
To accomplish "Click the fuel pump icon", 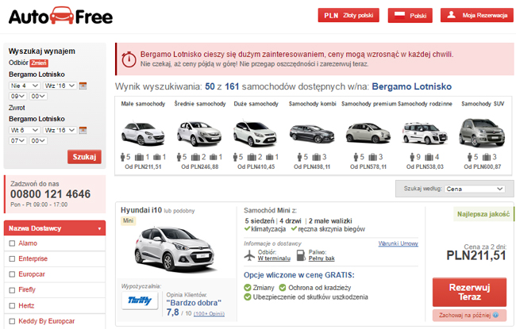I will 301,255.
